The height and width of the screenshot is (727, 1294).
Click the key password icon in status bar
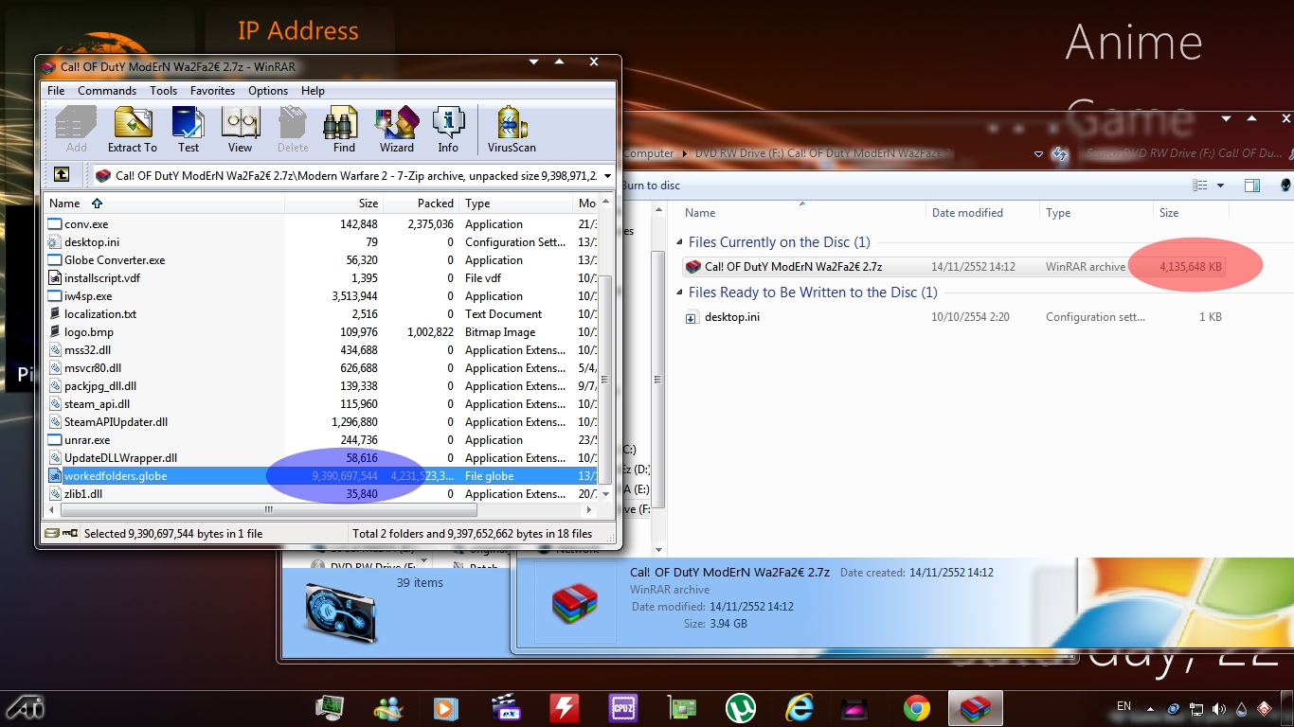(x=70, y=534)
